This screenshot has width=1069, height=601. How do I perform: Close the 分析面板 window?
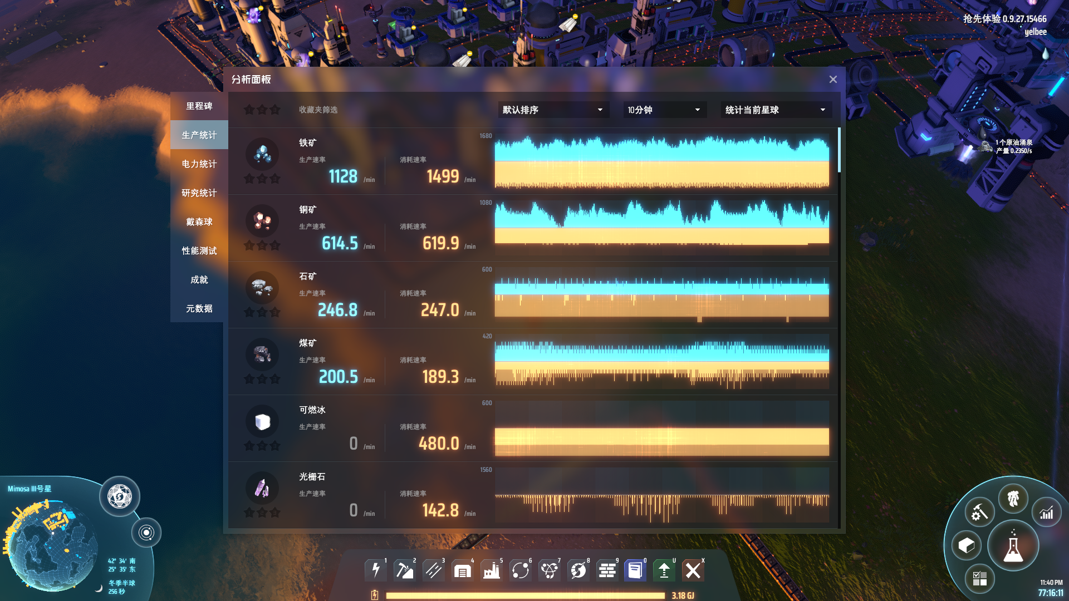(833, 80)
